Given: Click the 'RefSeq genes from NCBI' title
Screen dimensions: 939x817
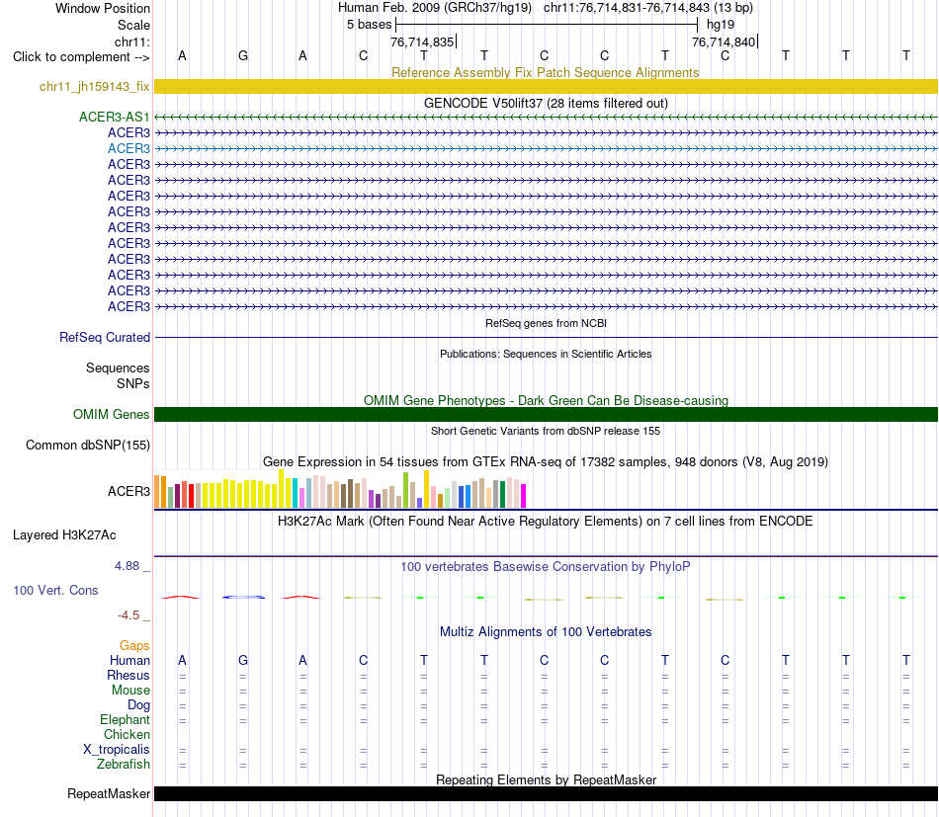Looking at the screenshot, I should click(x=546, y=323).
